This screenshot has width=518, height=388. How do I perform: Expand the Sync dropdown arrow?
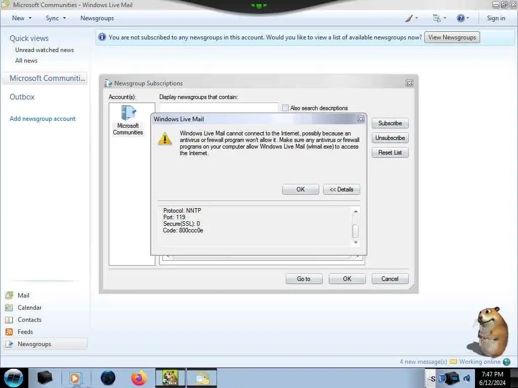click(64, 18)
